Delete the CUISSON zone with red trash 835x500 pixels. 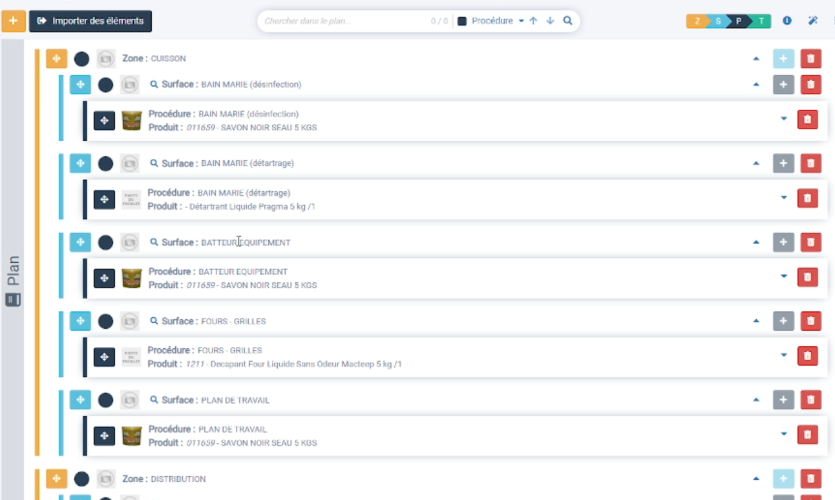tap(810, 59)
